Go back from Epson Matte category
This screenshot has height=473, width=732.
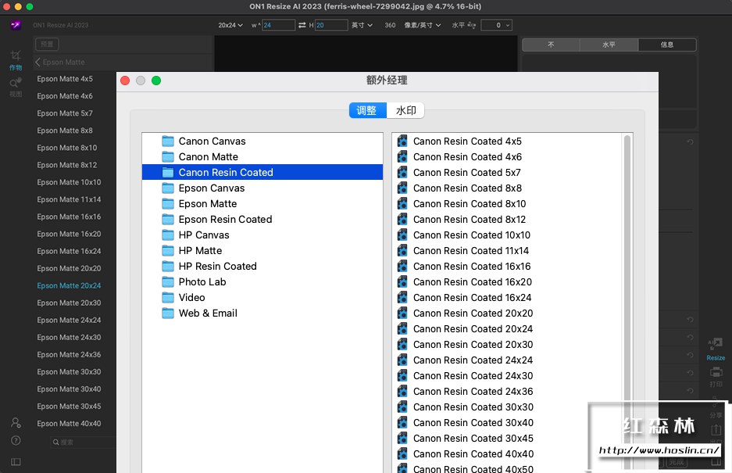pyautogui.click(x=37, y=63)
